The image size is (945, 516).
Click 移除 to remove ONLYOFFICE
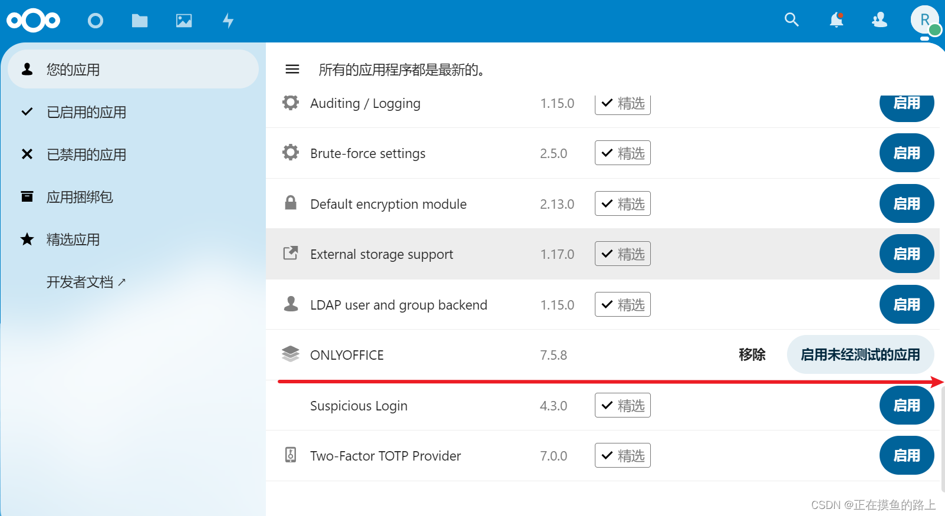752,354
